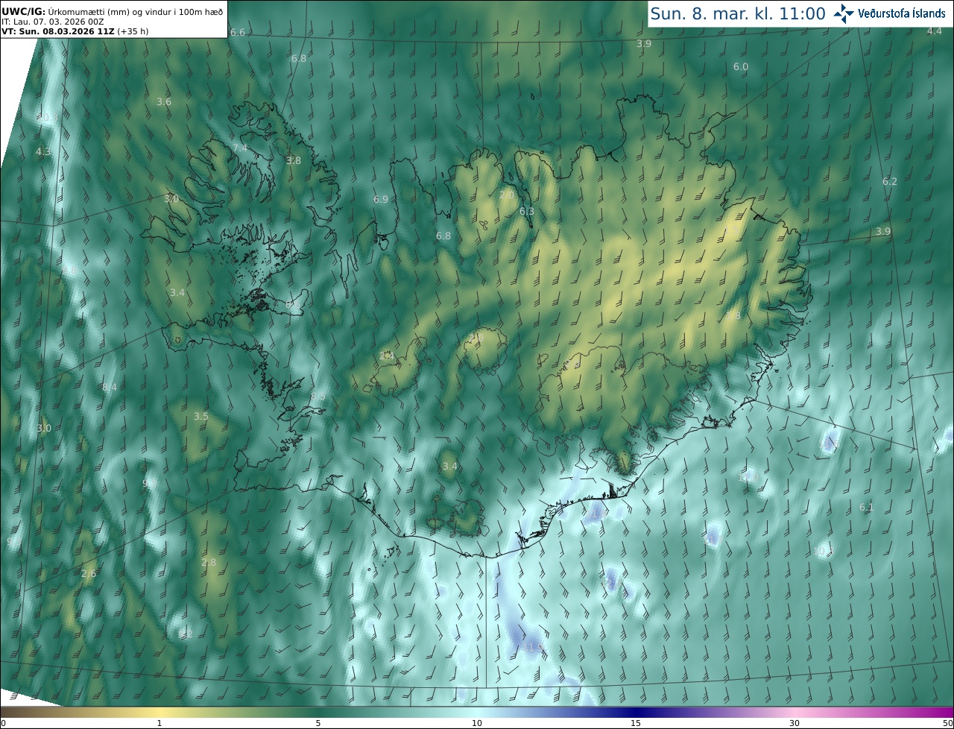Click the Veðurstofa Íslands logo emblem

click(x=844, y=13)
